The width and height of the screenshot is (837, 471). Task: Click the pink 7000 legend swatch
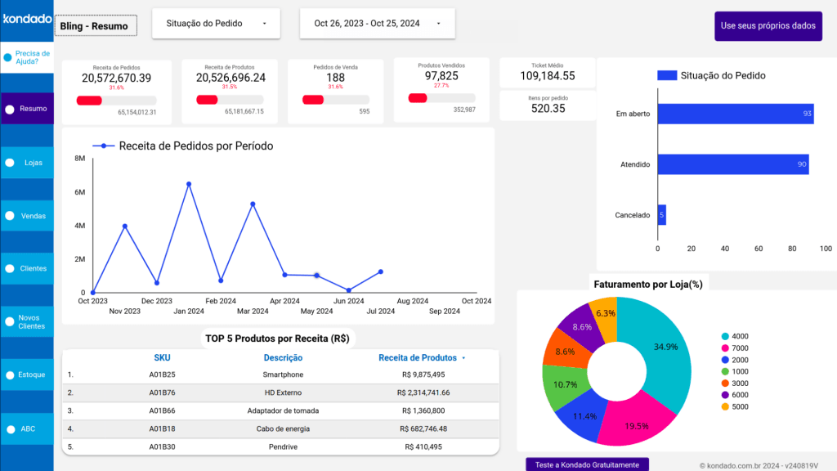click(725, 348)
